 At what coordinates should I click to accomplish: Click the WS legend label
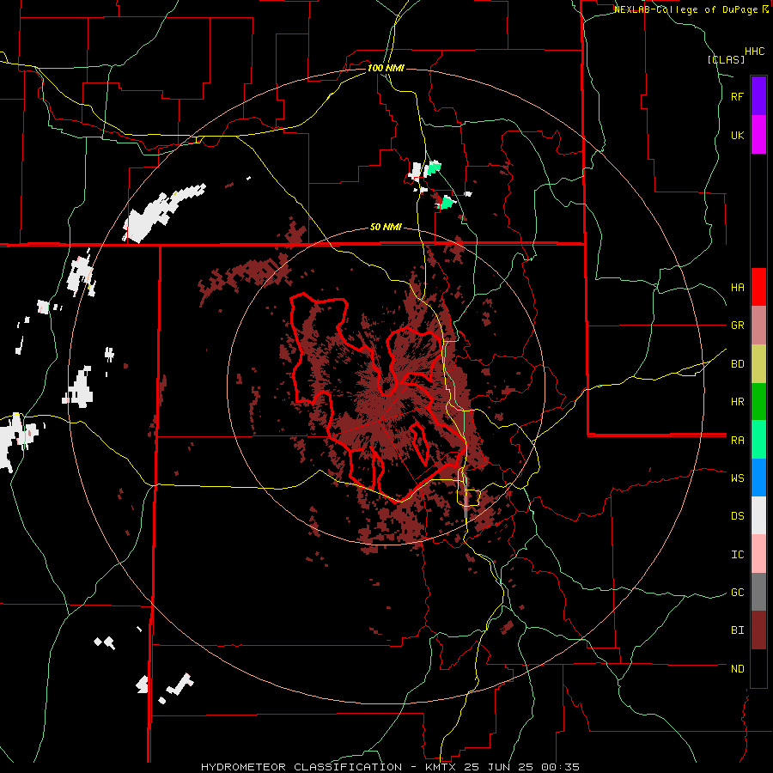[737, 478]
